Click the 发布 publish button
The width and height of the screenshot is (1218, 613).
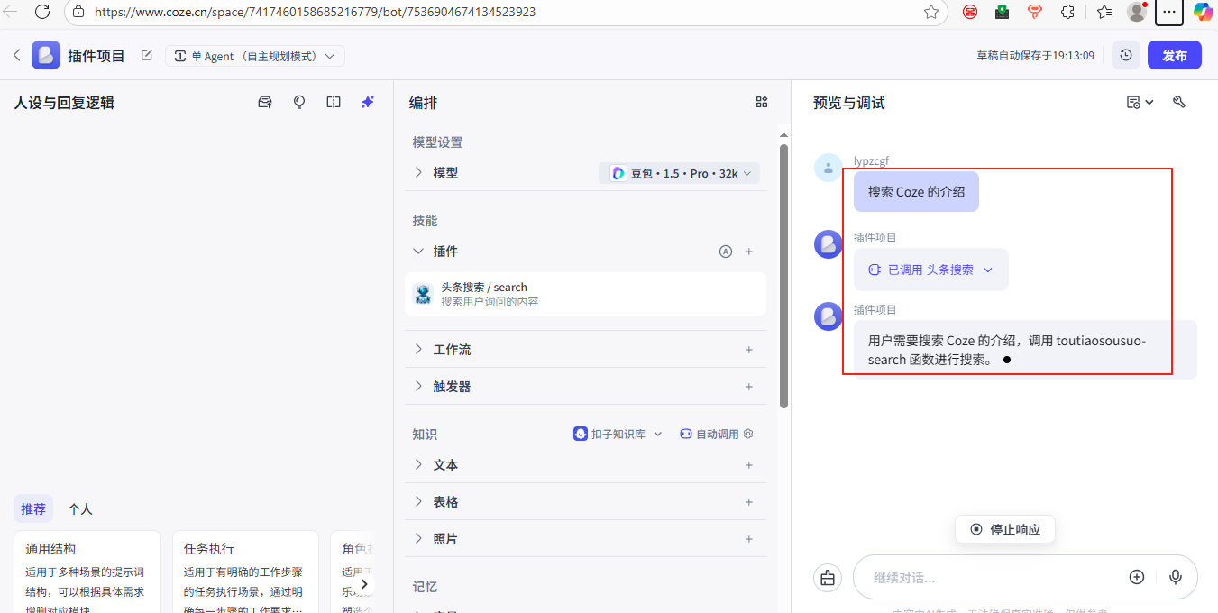1175,56
